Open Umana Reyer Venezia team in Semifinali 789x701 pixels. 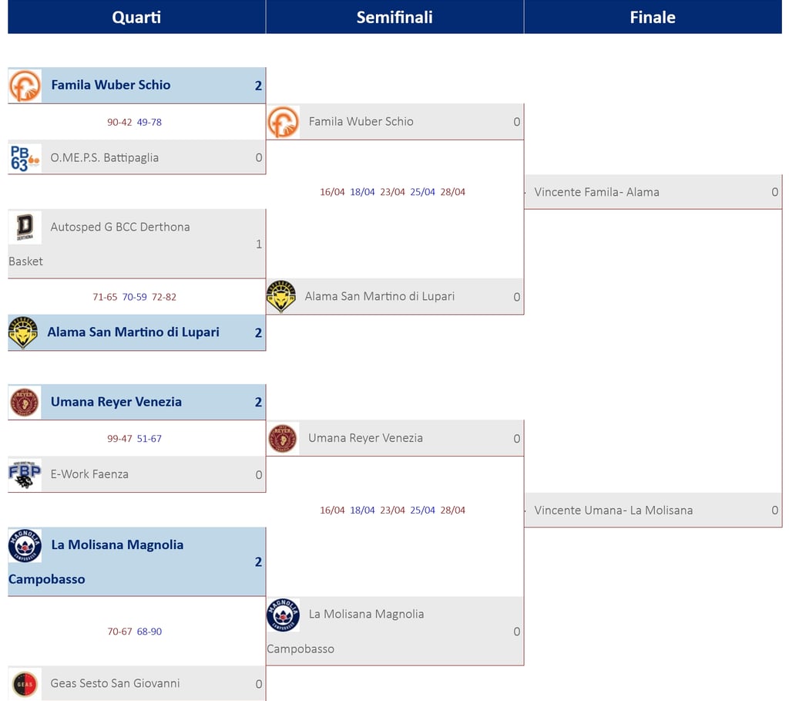(x=365, y=438)
